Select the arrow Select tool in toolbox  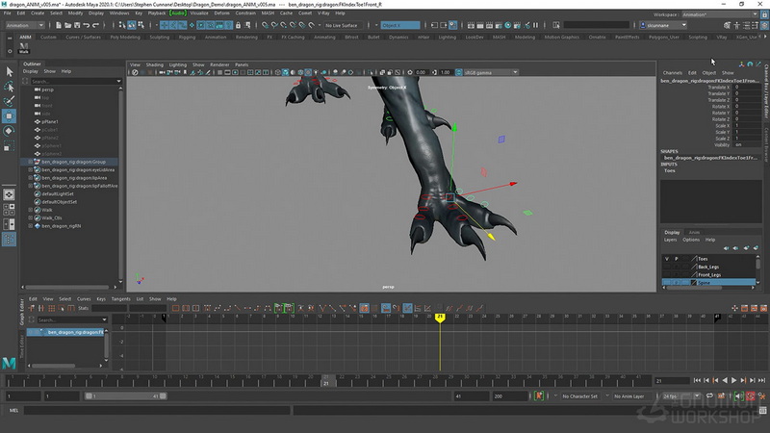tap(9, 71)
